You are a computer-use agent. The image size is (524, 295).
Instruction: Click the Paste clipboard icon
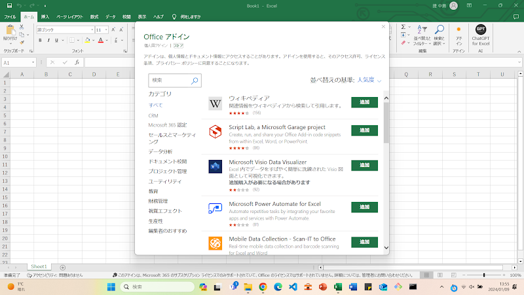pos(10,30)
